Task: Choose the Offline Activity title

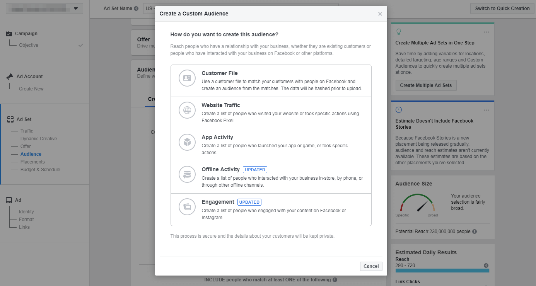Action: pos(221,169)
